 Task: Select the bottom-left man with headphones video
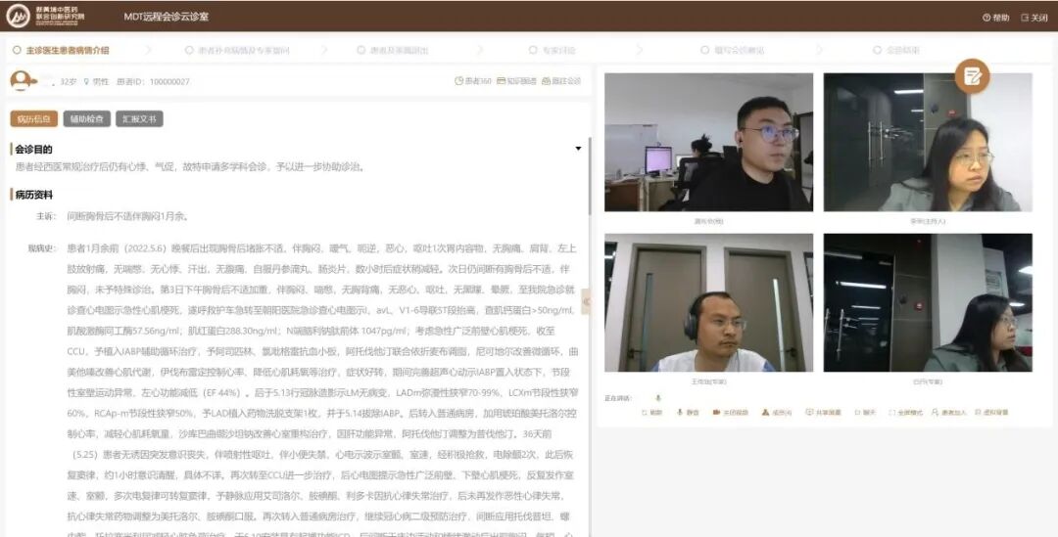[708, 302]
